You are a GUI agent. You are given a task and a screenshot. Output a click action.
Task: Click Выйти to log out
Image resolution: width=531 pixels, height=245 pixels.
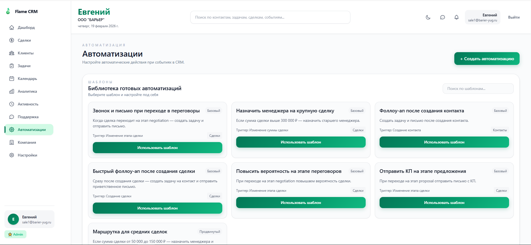click(514, 17)
